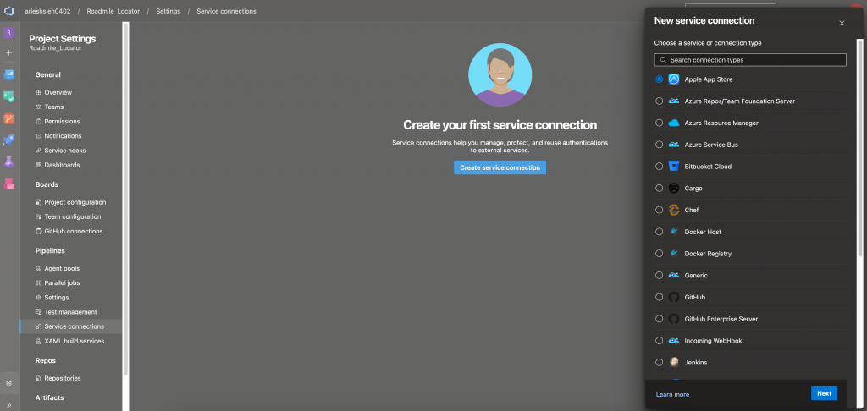867x411 pixels.
Task: Click the Cargo icon
Action: point(673,188)
